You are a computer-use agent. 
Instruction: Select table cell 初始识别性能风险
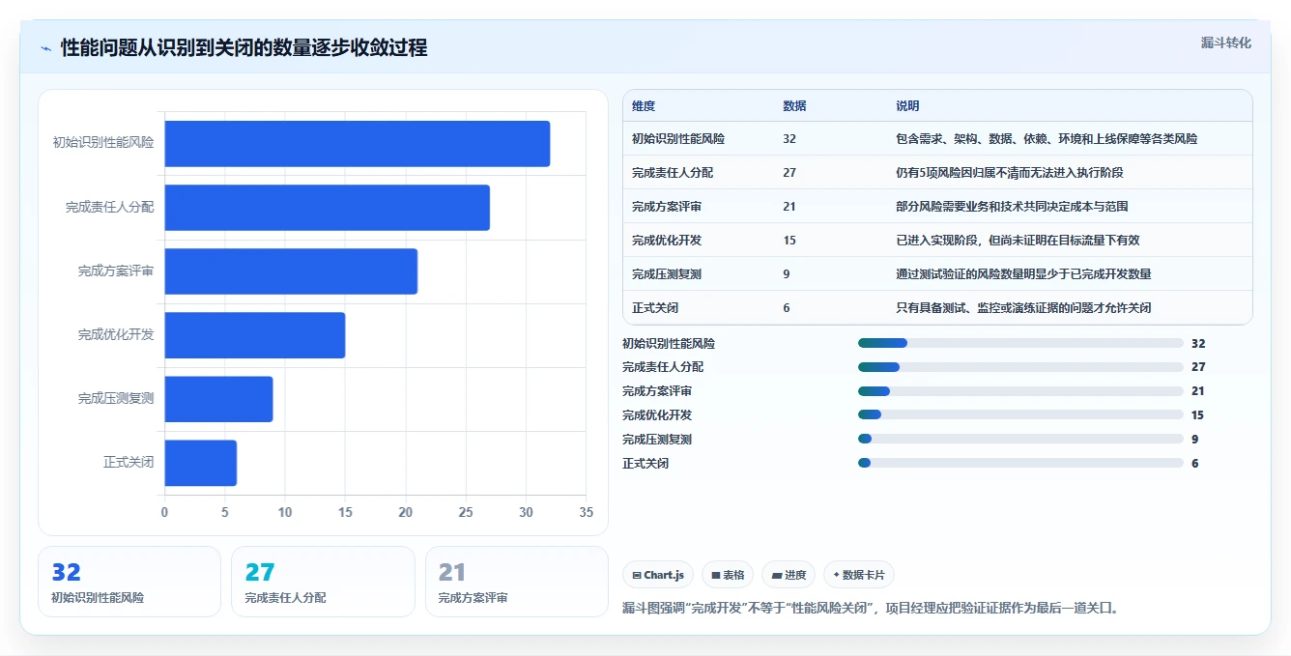678,139
